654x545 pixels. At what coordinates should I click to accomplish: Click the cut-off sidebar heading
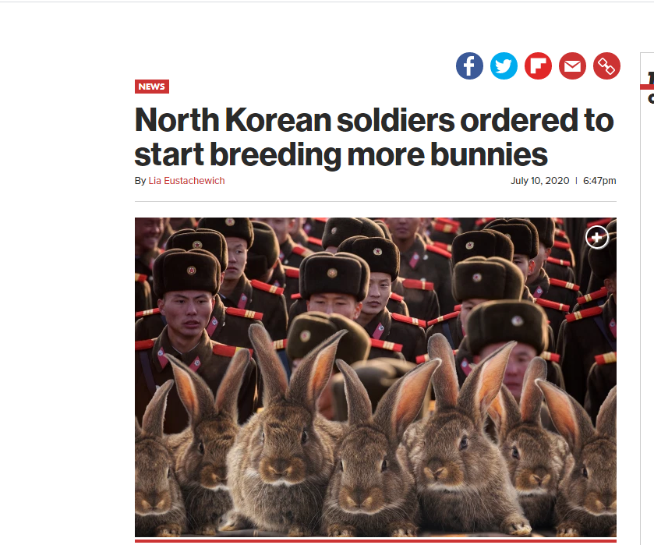click(x=651, y=78)
